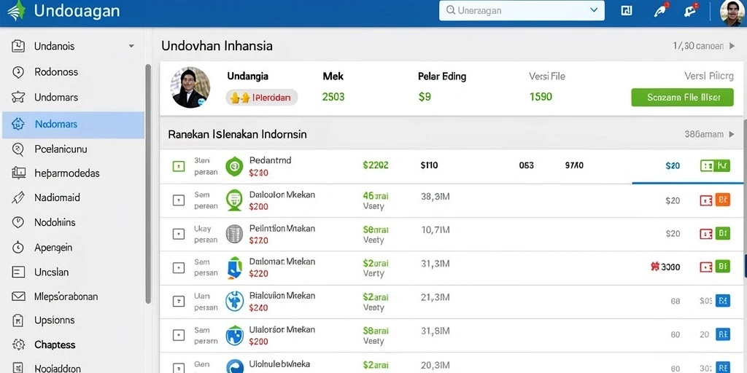Open the rocket notification icon
Image resolution: width=747 pixels, height=373 pixels.
[x=660, y=10]
